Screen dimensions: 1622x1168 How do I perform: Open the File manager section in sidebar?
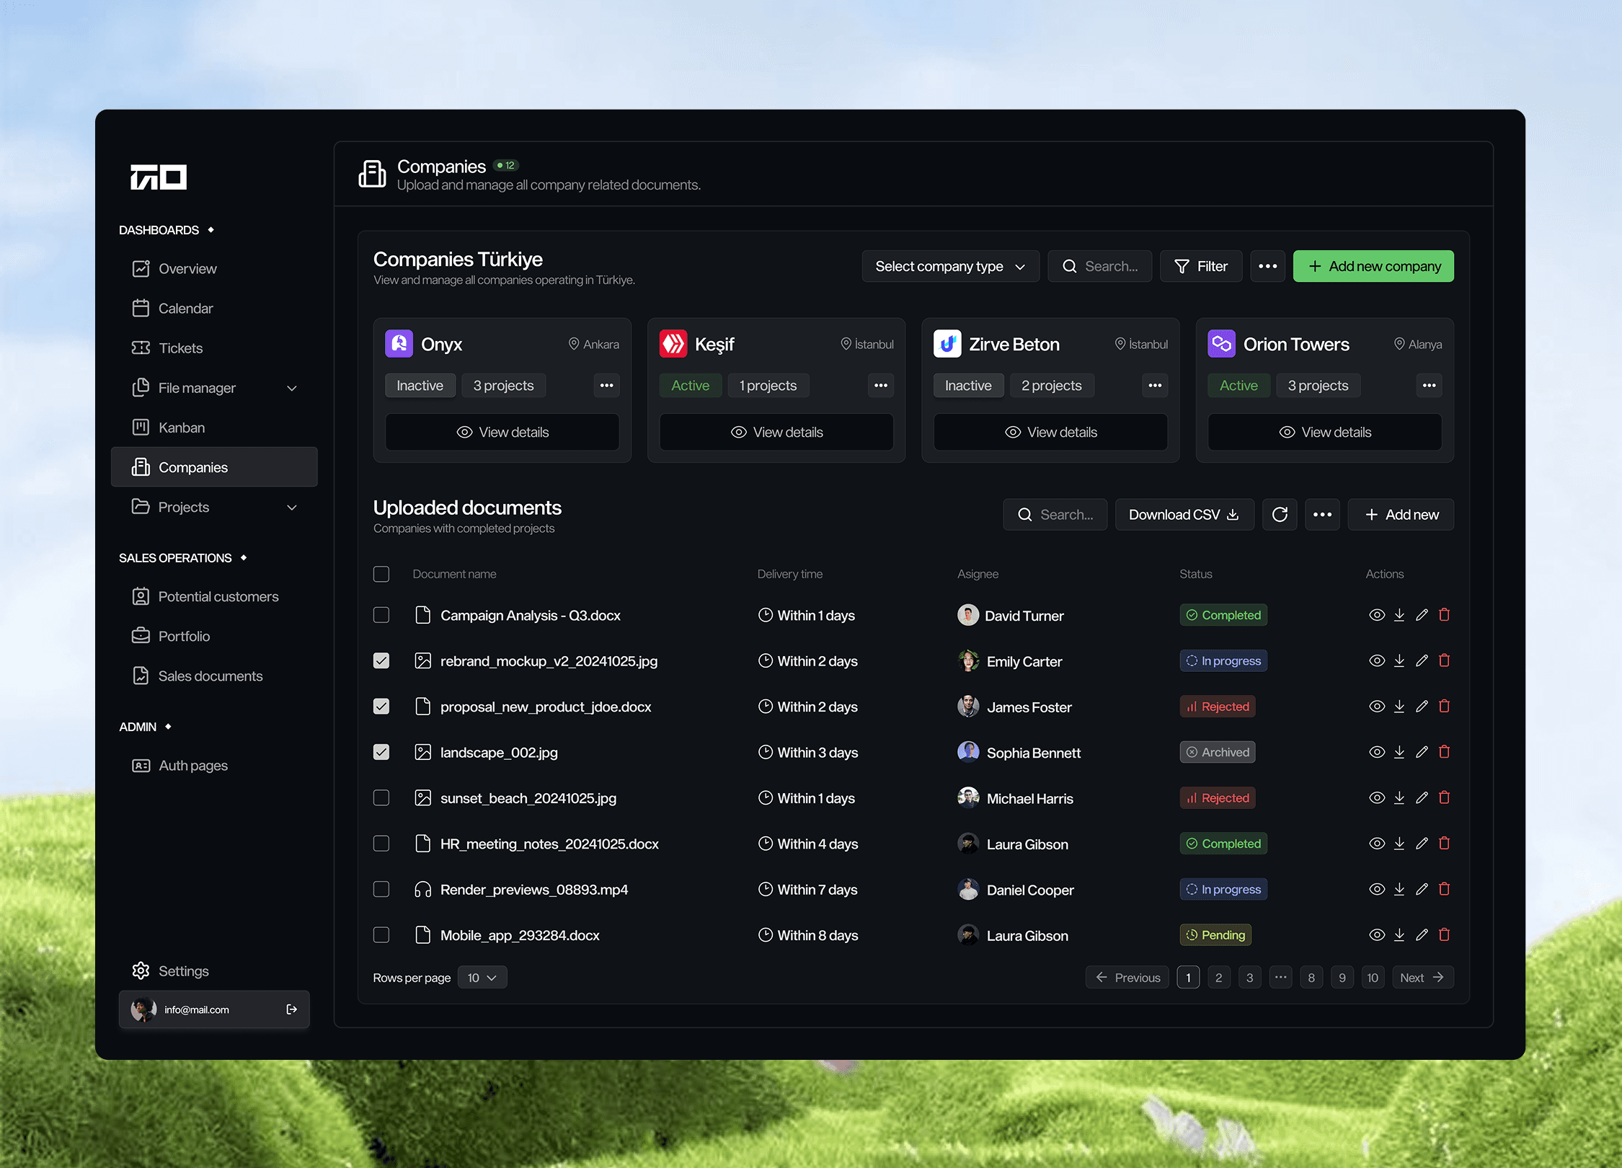[197, 387]
